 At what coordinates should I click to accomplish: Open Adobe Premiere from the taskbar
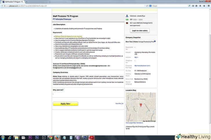[x=30, y=137]
